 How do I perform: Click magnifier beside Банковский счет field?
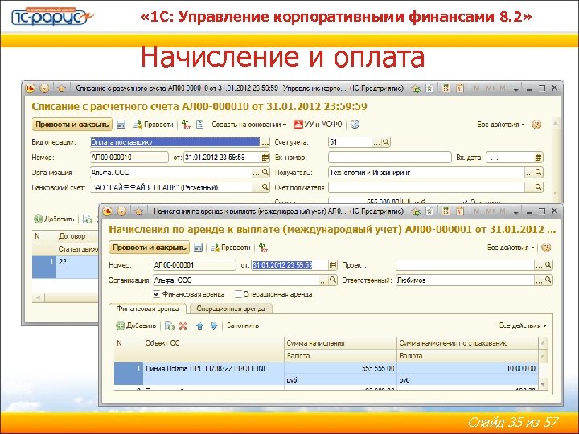coord(265,187)
